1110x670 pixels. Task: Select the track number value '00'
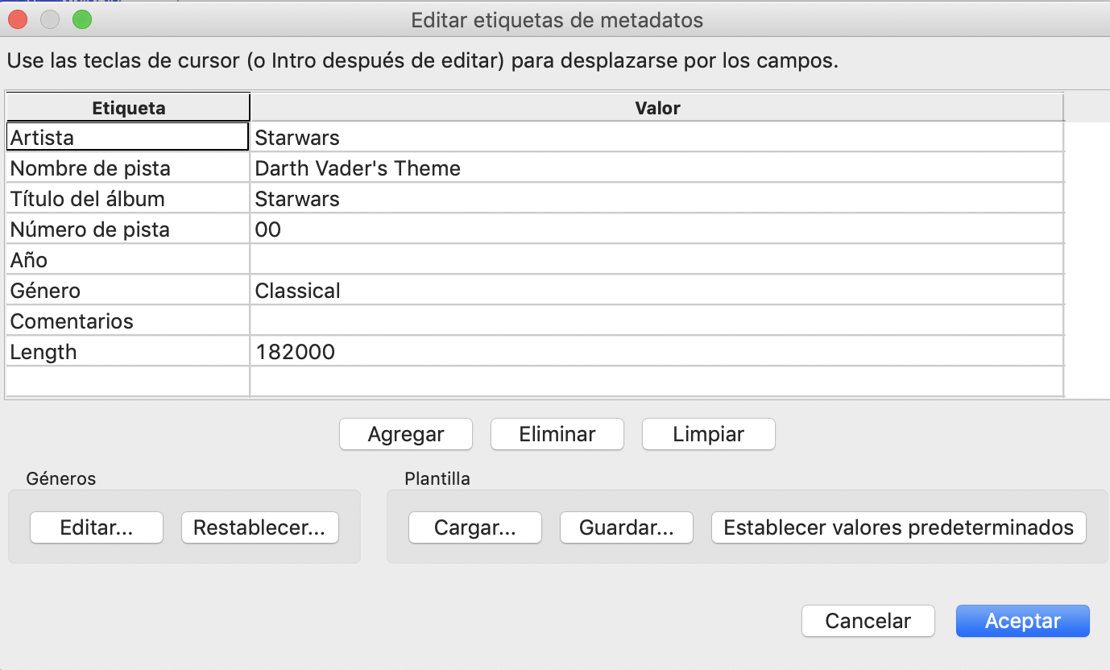657,230
